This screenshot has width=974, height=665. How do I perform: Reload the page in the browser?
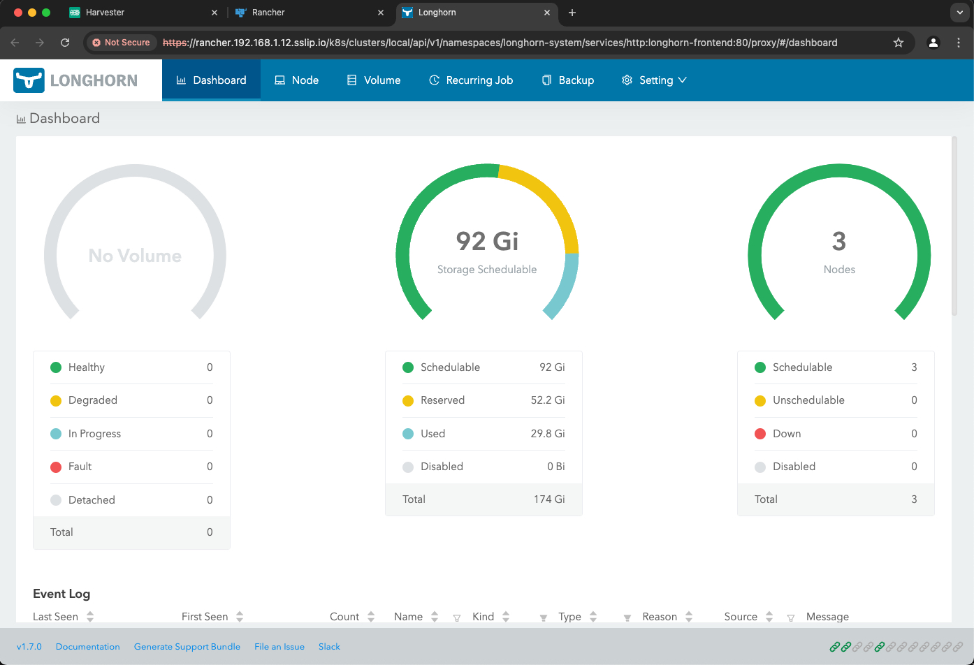[65, 43]
